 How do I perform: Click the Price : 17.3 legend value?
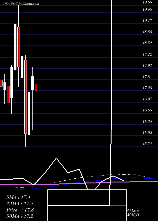pos(20,210)
